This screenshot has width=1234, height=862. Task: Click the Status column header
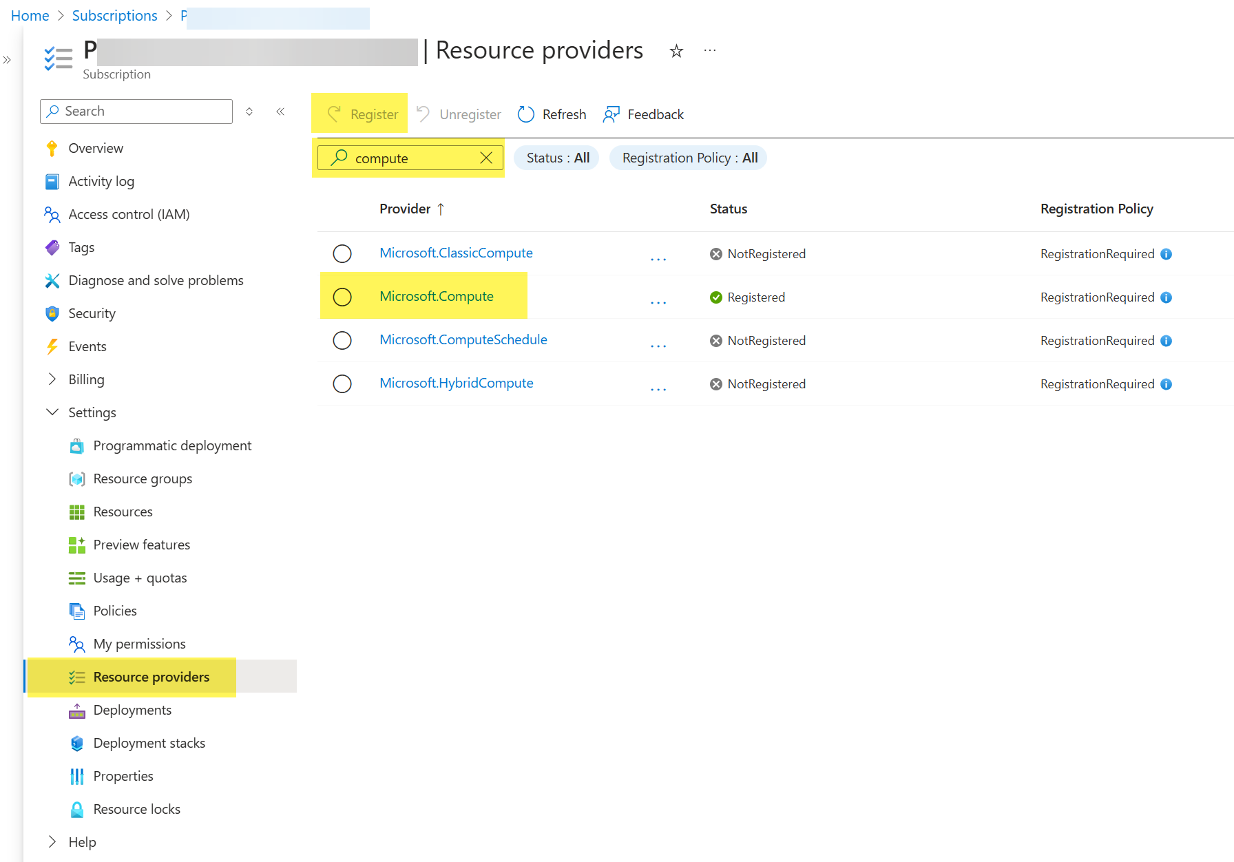(729, 209)
